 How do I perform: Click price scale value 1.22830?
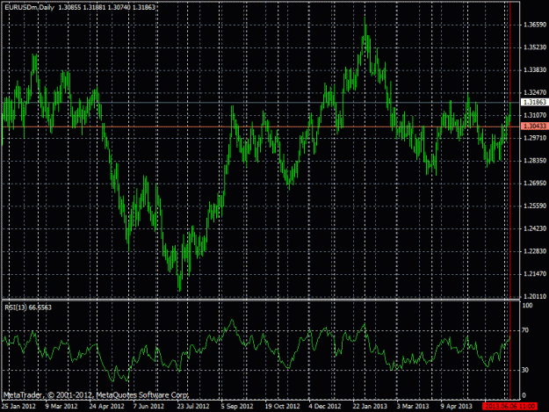coord(535,251)
